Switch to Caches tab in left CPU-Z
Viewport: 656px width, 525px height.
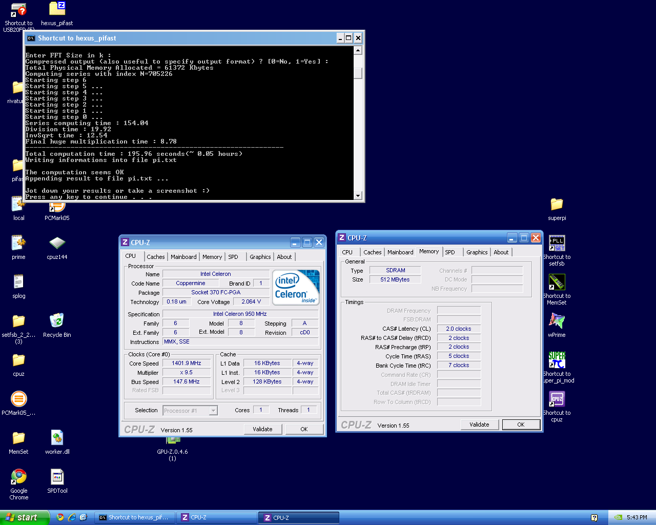(x=156, y=257)
